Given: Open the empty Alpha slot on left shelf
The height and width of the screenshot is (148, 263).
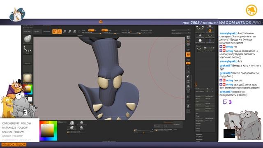Looking at the screenshot, I should [28, 59].
